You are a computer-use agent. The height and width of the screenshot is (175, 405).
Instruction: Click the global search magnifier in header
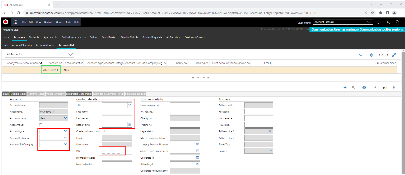(397, 22)
